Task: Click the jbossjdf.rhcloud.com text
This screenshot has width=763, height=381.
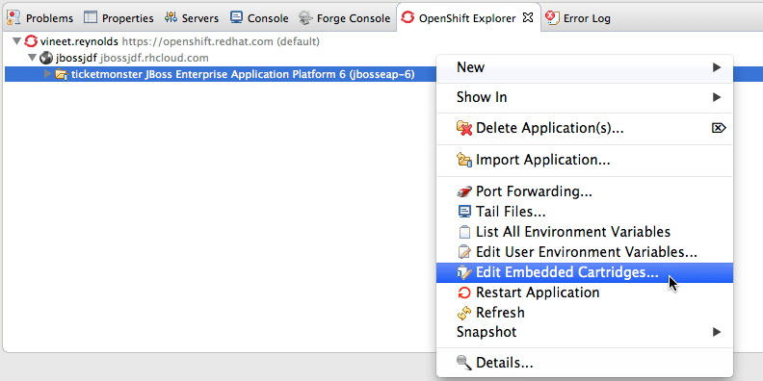Action: click(x=154, y=59)
